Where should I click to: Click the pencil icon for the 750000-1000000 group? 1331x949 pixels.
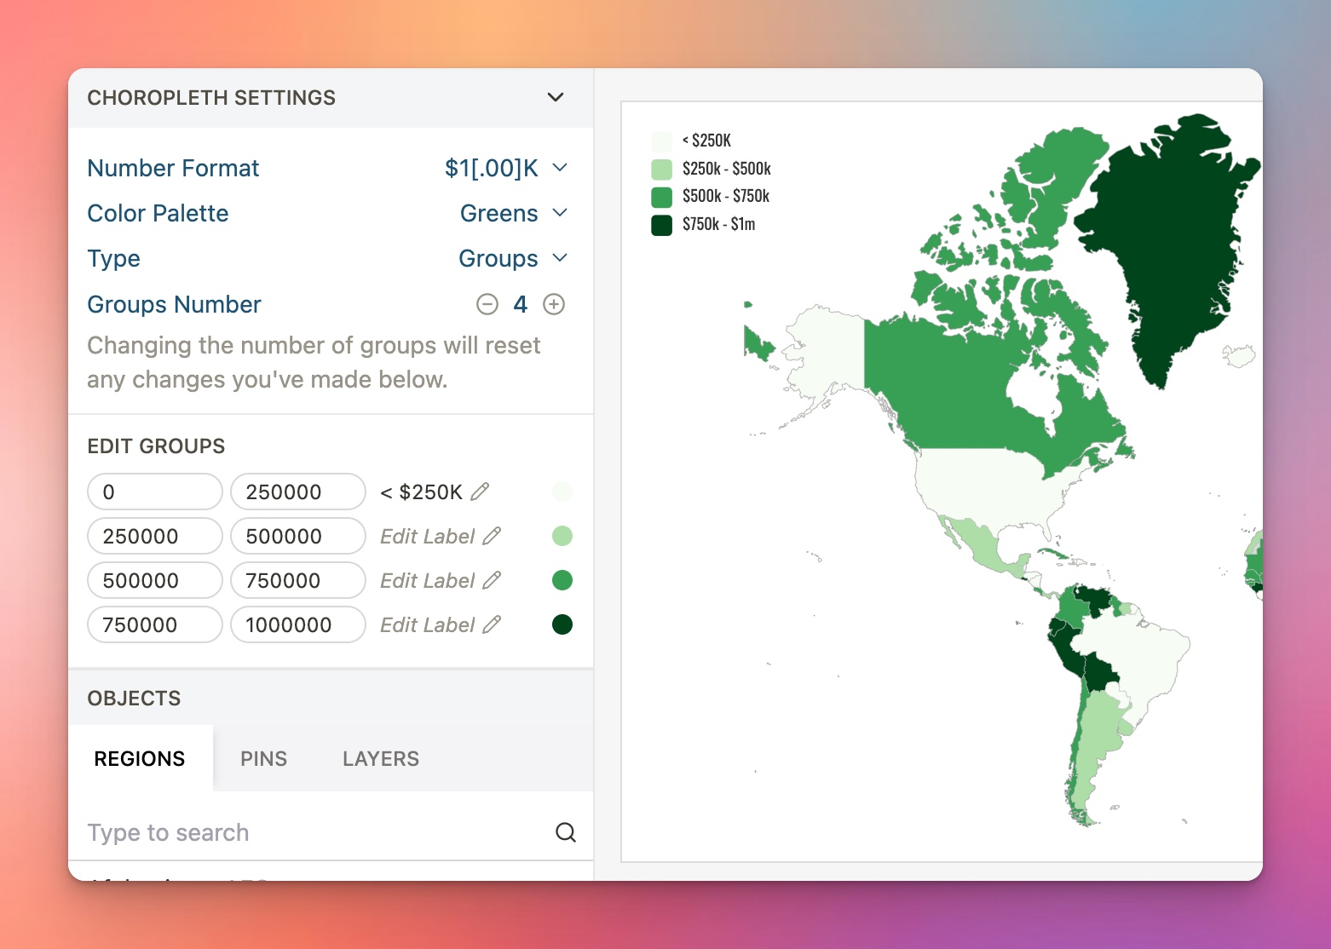pos(493,624)
